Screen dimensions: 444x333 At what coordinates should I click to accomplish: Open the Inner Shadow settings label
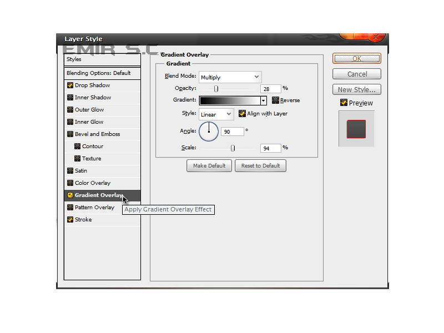coord(93,98)
